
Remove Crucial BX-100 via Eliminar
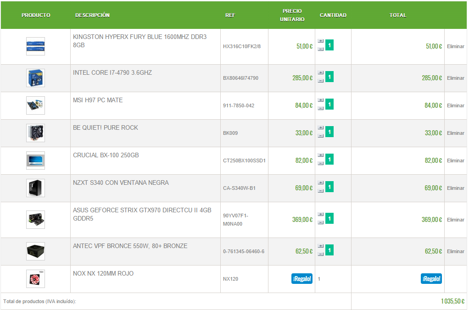pos(456,161)
